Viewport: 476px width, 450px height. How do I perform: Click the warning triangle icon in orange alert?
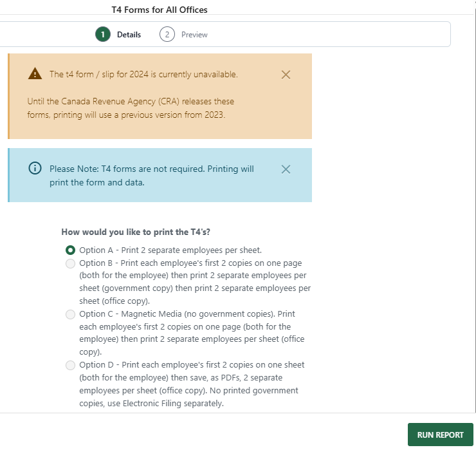tap(35, 73)
